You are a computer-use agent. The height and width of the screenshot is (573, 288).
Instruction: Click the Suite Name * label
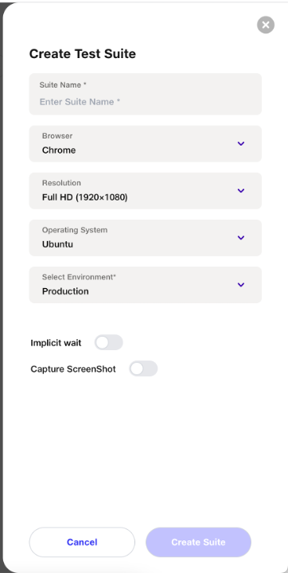[x=63, y=85]
